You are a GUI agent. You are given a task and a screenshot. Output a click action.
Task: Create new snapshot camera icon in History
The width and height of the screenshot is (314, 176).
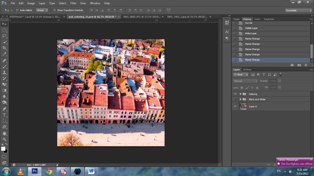point(299,65)
